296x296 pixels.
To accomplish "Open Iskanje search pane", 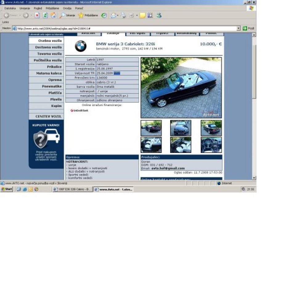I will [67, 15].
